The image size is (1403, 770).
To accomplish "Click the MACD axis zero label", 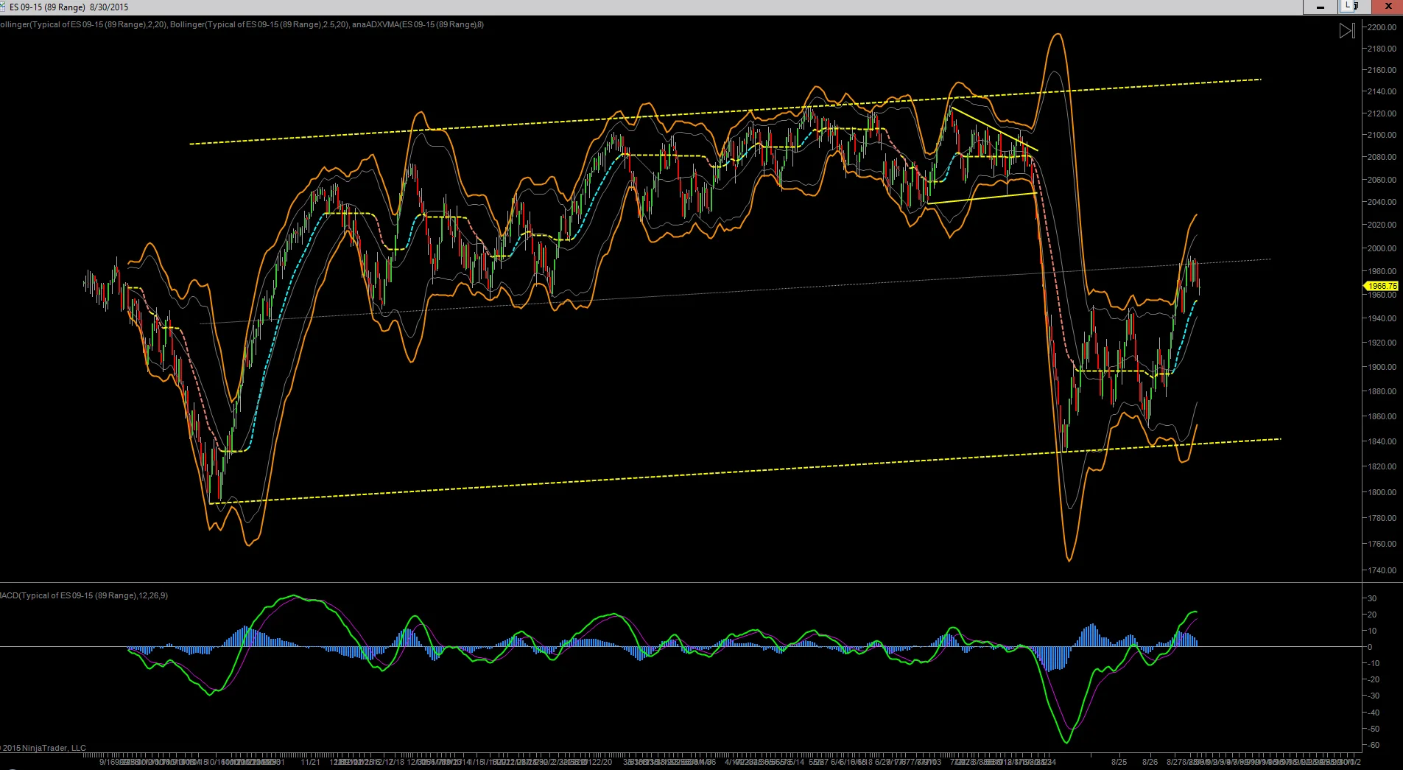I will pyautogui.click(x=1370, y=647).
